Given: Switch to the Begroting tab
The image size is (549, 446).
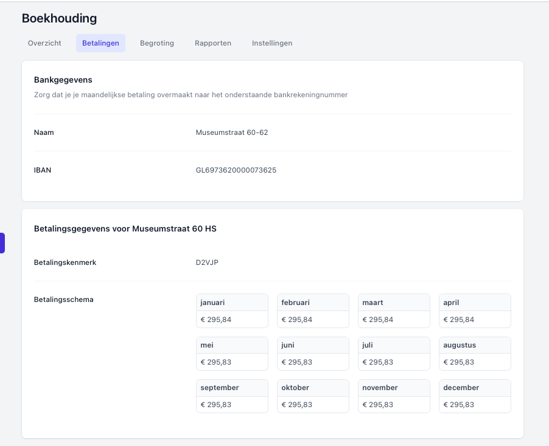Looking at the screenshot, I should coord(157,43).
